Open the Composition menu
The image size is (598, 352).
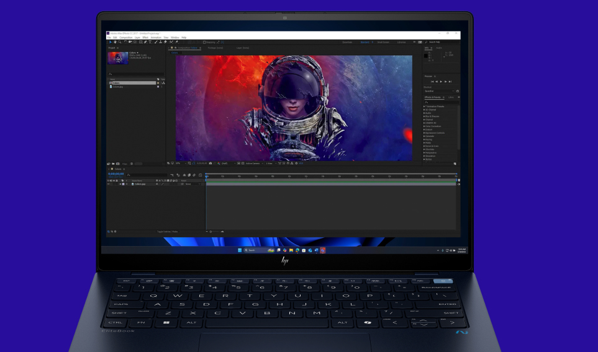tap(126, 37)
